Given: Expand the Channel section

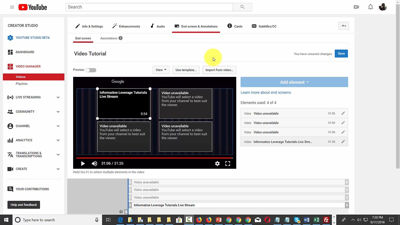Looking at the screenshot, I should tap(58, 126).
